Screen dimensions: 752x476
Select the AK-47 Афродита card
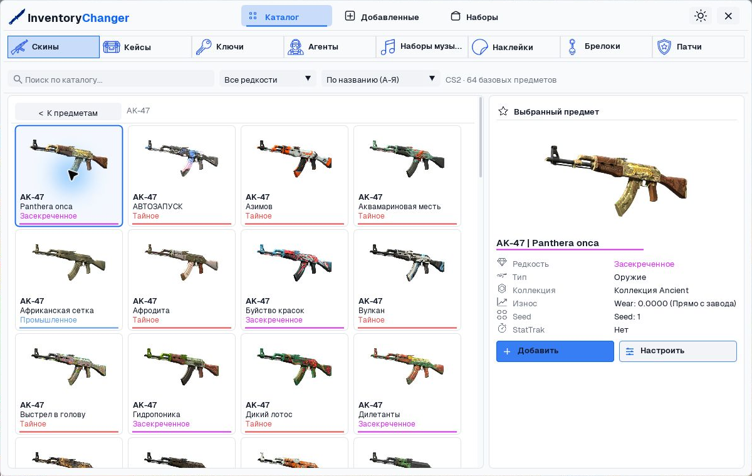click(182, 280)
